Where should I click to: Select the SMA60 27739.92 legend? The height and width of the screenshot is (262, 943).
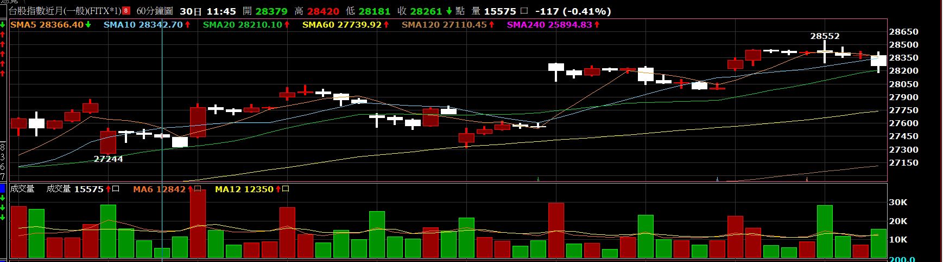click(x=342, y=24)
